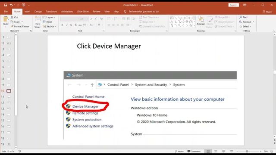276x155 pixels.
Task: Toggle the Notes pane from status bar
Action: (179, 151)
